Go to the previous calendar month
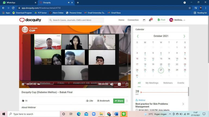Image resolution: width=209 pixels, height=117 pixels. [x=138, y=36]
